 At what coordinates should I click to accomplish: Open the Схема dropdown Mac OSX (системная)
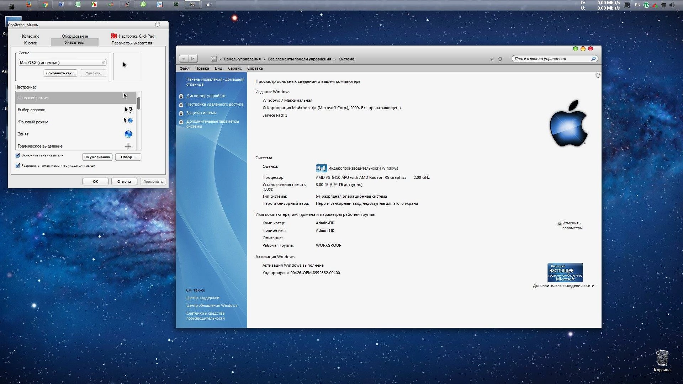point(62,63)
